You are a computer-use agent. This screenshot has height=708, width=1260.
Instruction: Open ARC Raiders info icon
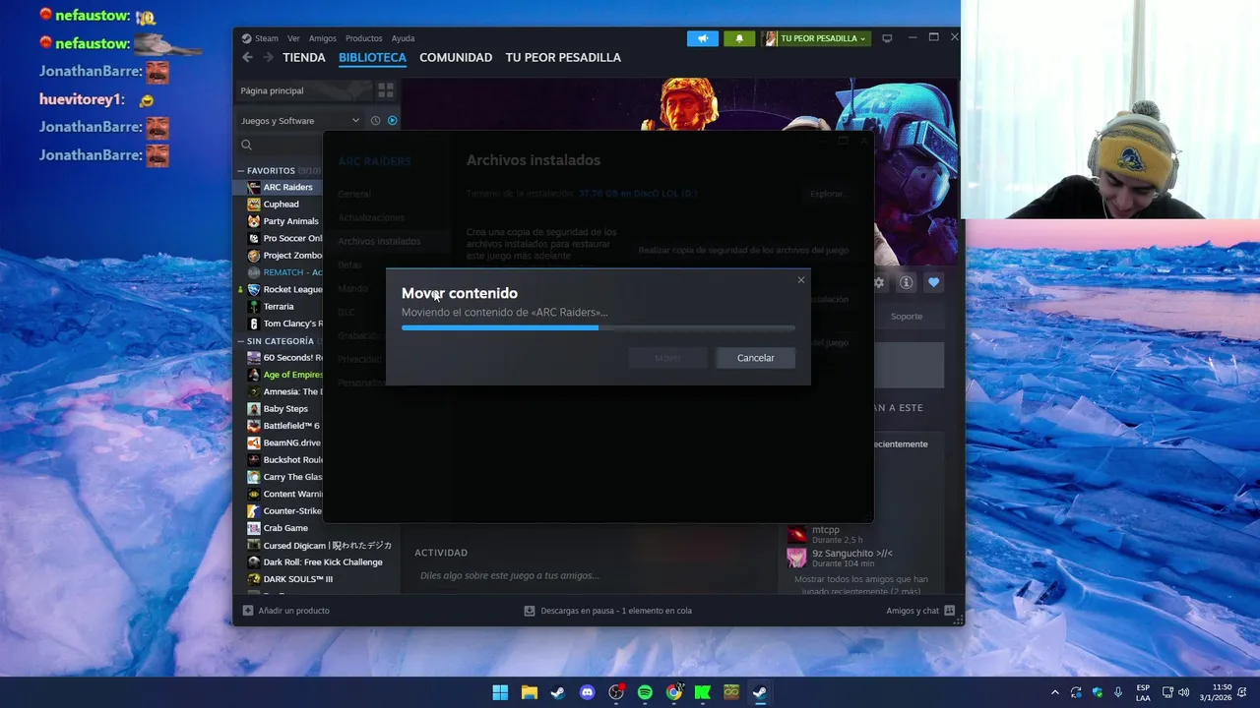click(906, 283)
